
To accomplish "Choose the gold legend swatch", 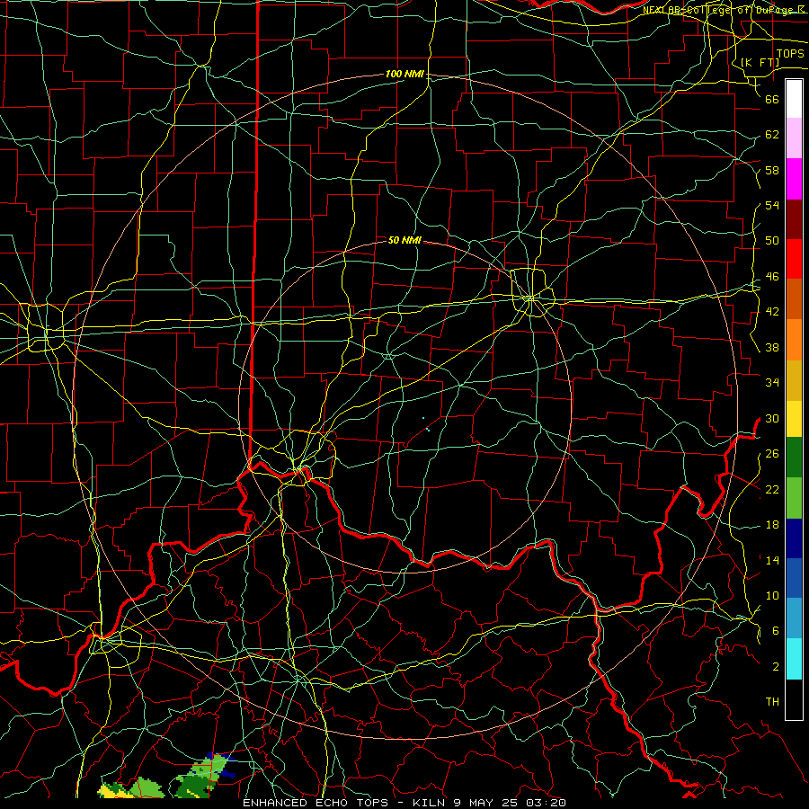I will (x=794, y=380).
